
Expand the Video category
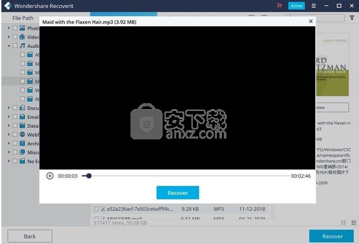coord(9,37)
